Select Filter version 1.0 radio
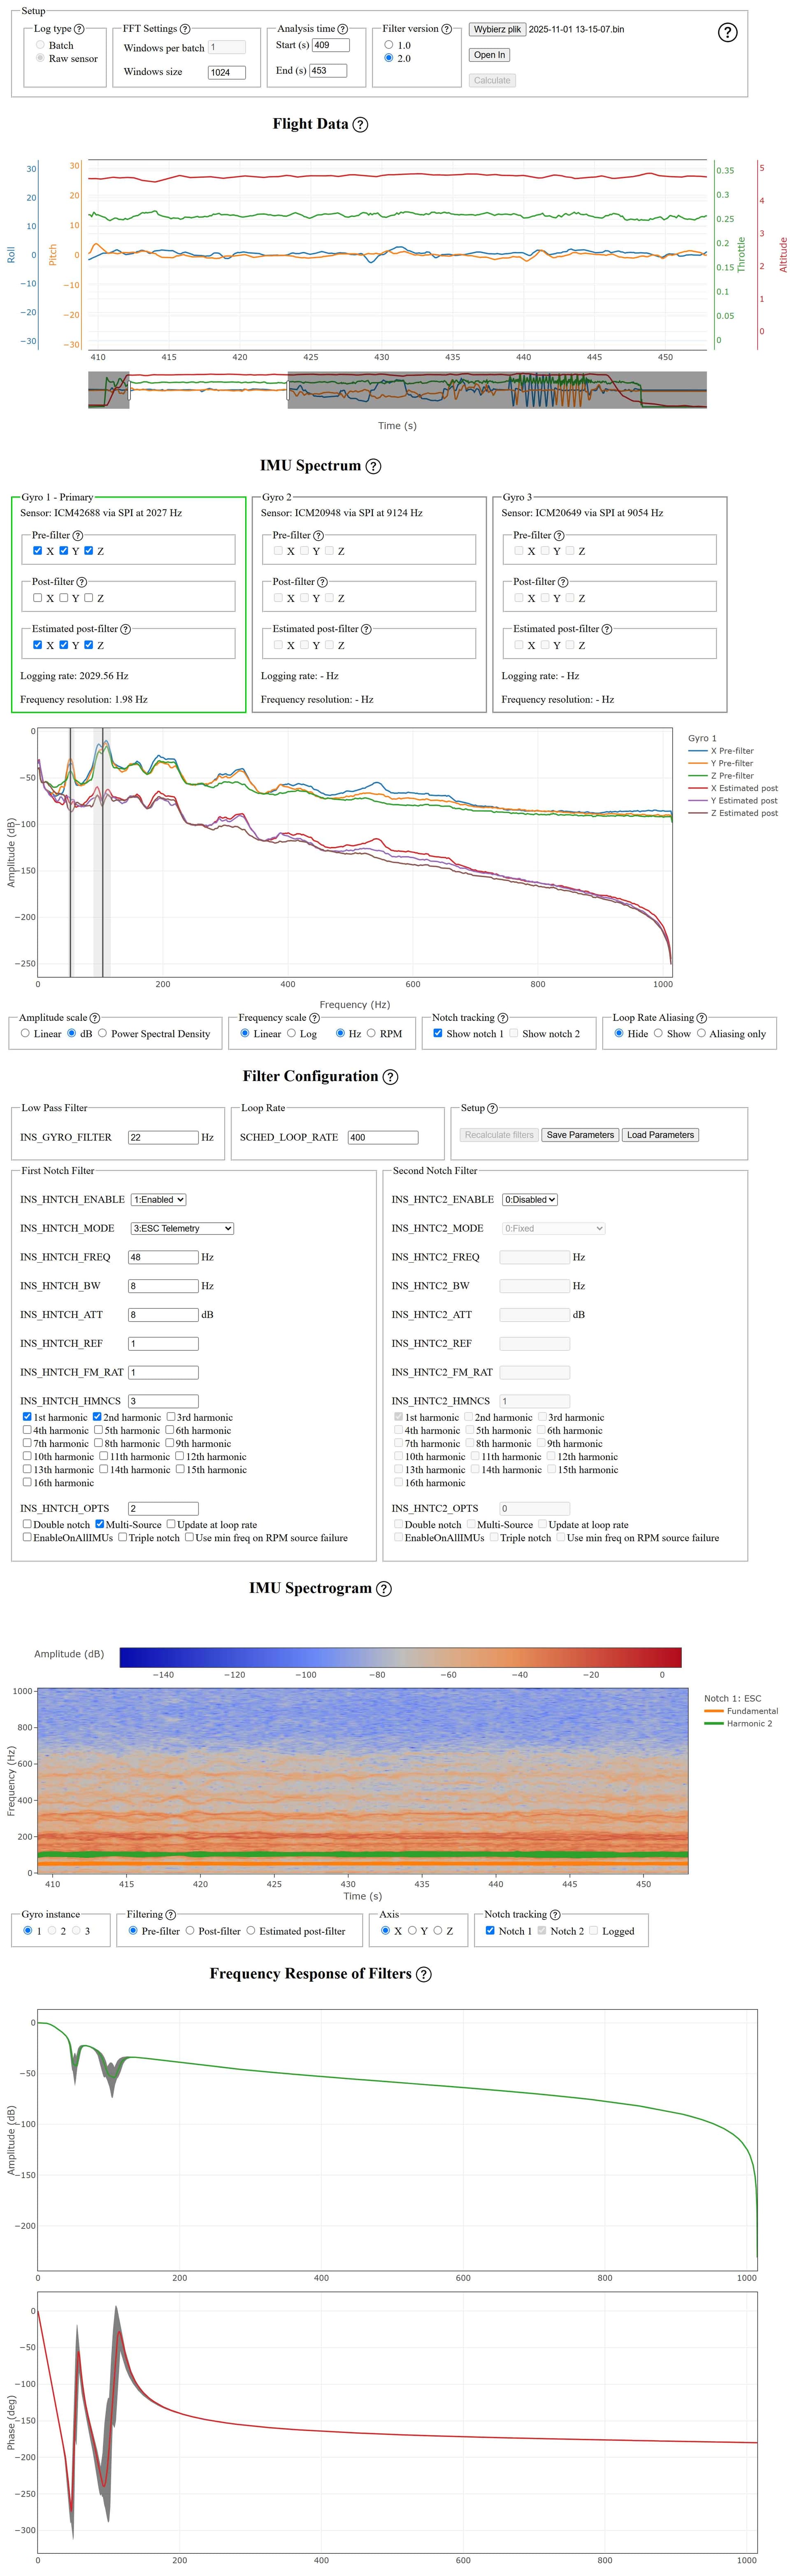The width and height of the screenshot is (790, 2576). [388, 45]
